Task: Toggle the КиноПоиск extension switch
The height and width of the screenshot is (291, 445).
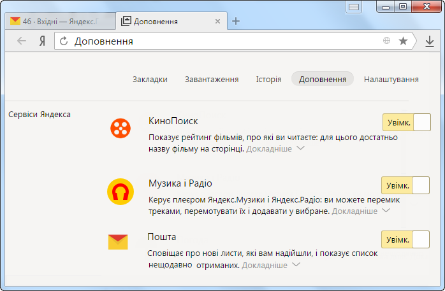Action: point(407,122)
